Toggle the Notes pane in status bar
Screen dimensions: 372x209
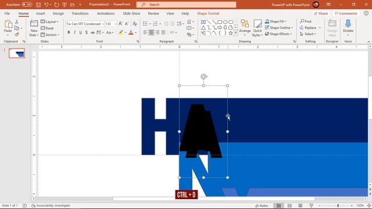pyautogui.click(x=262, y=206)
